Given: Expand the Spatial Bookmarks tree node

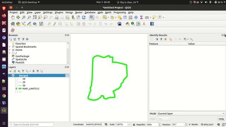Looking at the screenshot, I should (x=10, y=47).
